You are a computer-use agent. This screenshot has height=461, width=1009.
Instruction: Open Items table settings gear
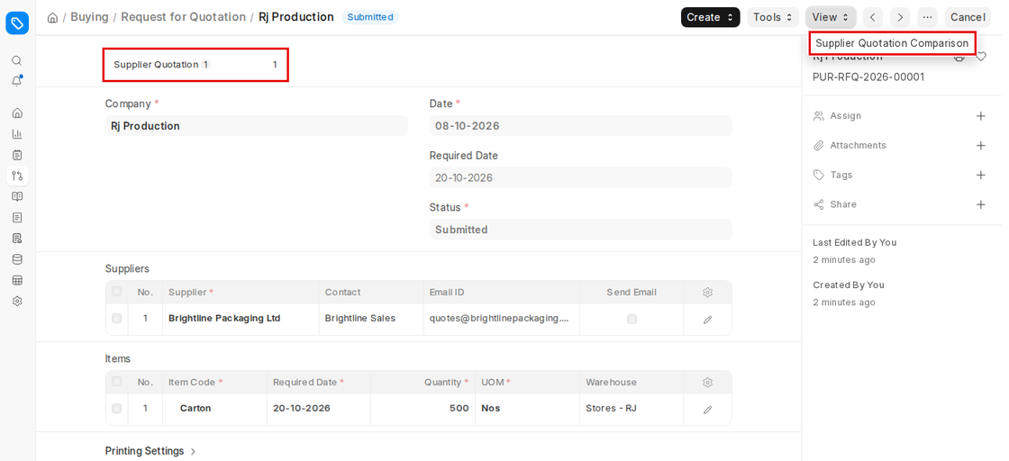coord(708,383)
